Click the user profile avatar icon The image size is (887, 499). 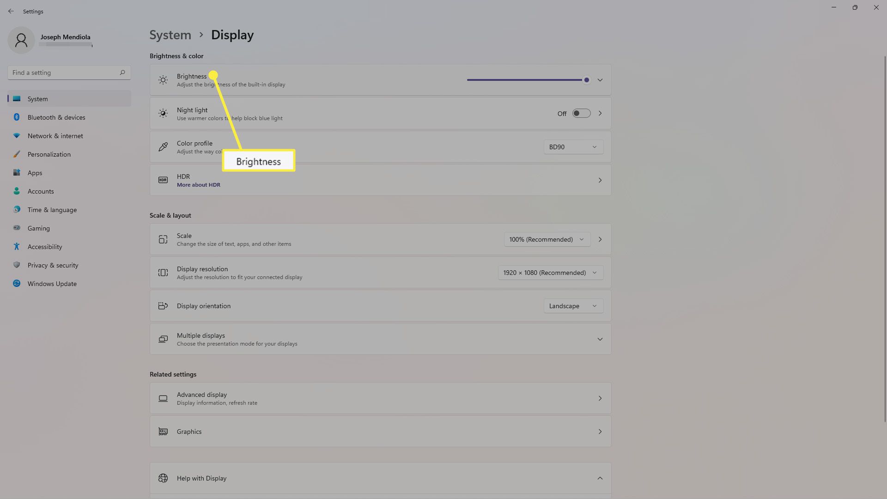tap(21, 40)
